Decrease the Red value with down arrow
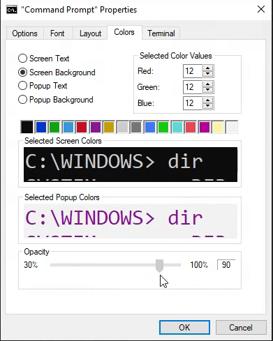The height and width of the screenshot is (341, 273). click(x=208, y=74)
